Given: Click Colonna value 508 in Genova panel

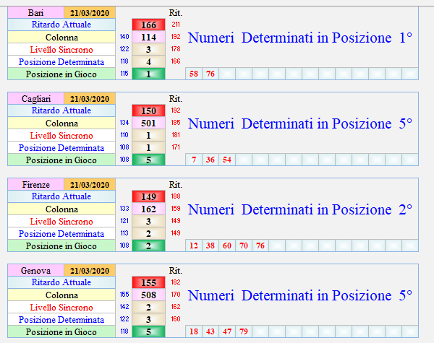Looking at the screenshot, I should point(148,295).
